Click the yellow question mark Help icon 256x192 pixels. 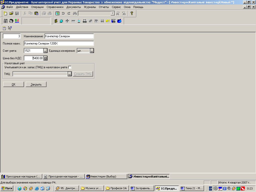132,13
